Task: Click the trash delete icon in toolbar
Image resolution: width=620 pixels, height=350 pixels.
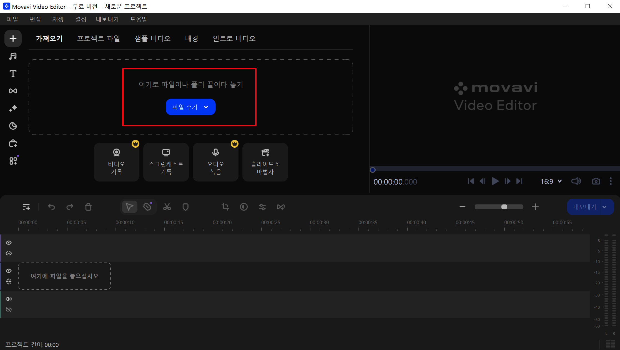Action: coord(88,207)
